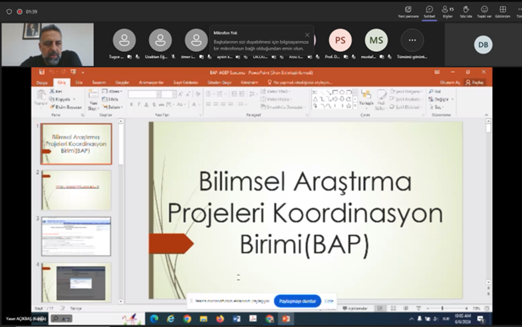522x327 pixels.
Task: Open the Animasyonlar ribbon tab
Action: 151,82
